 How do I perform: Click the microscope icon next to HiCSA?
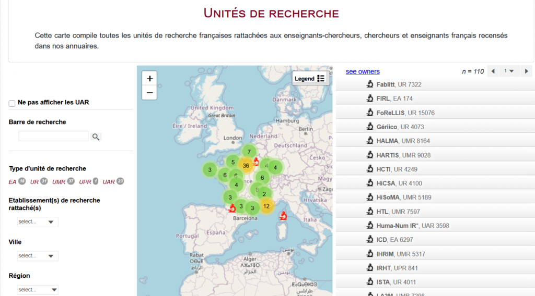tap(370, 183)
